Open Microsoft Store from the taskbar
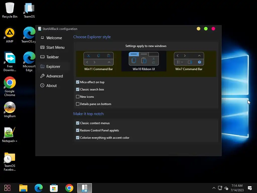 point(54,188)
